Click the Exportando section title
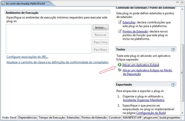Viewport: 185px width, 121px height. (x=124, y=85)
